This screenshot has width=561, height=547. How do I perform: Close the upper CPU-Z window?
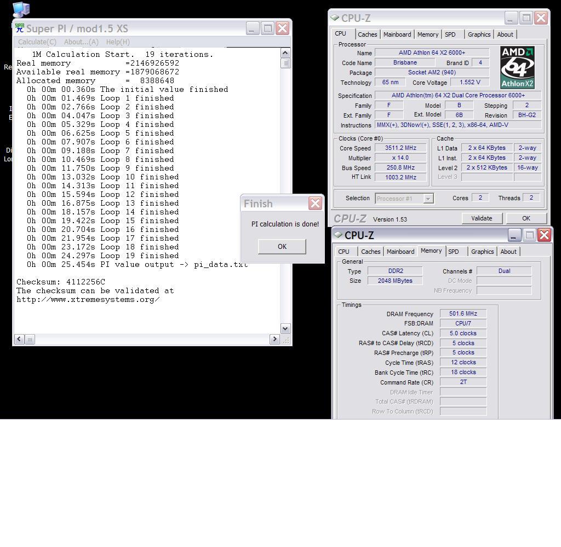click(541, 18)
